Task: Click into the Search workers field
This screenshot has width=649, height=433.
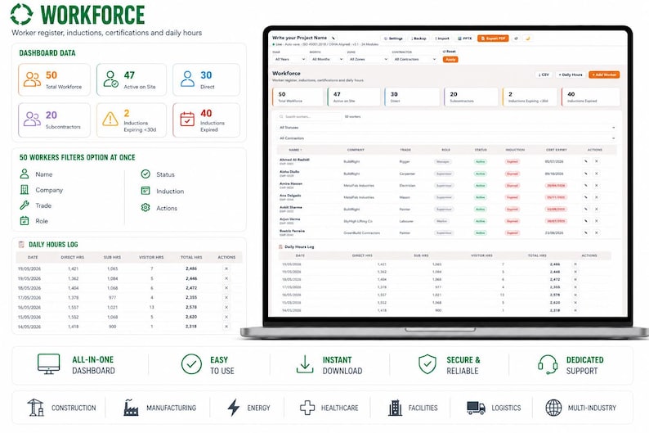Action: click(x=309, y=117)
